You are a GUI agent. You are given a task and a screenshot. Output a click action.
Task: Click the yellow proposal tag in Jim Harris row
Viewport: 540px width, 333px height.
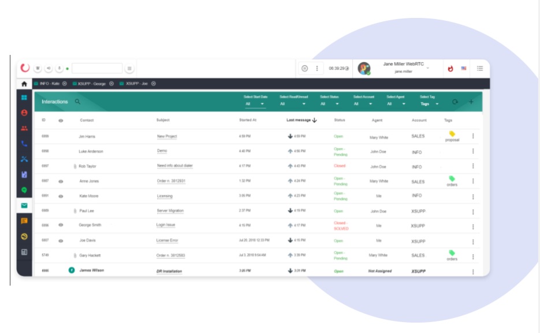click(452, 136)
